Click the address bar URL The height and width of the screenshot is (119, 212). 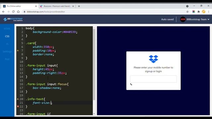46,12
